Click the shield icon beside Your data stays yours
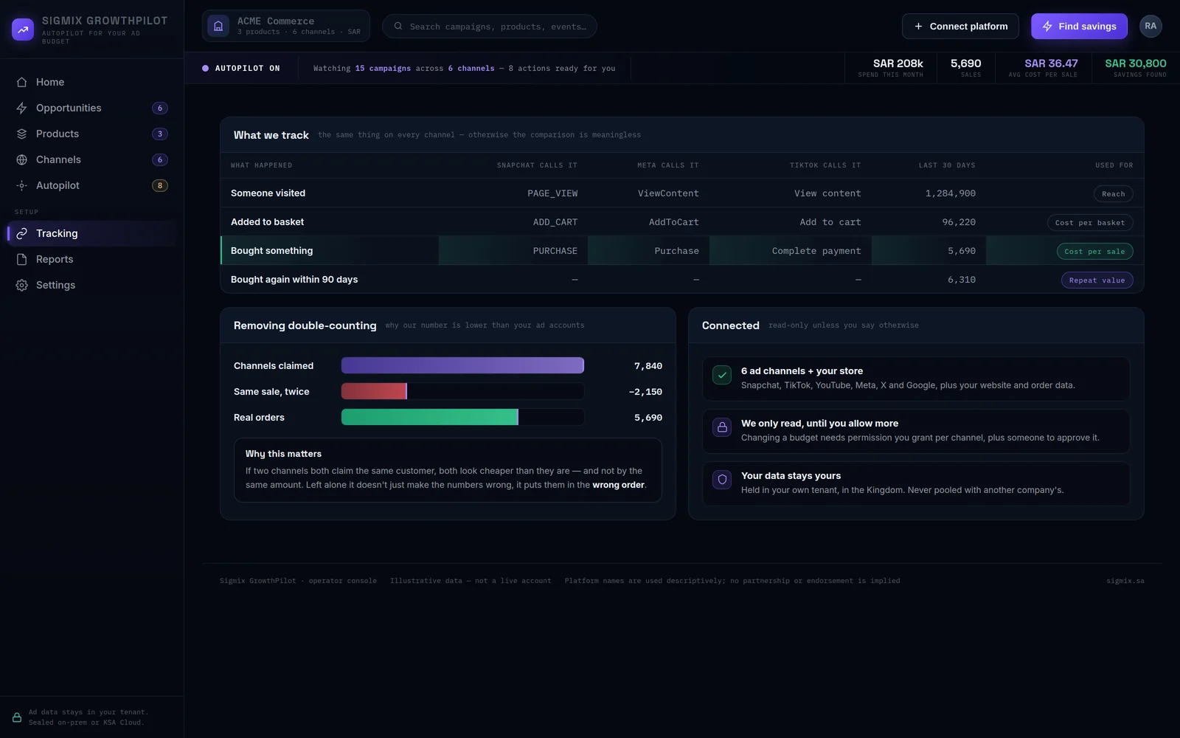 pyautogui.click(x=722, y=480)
